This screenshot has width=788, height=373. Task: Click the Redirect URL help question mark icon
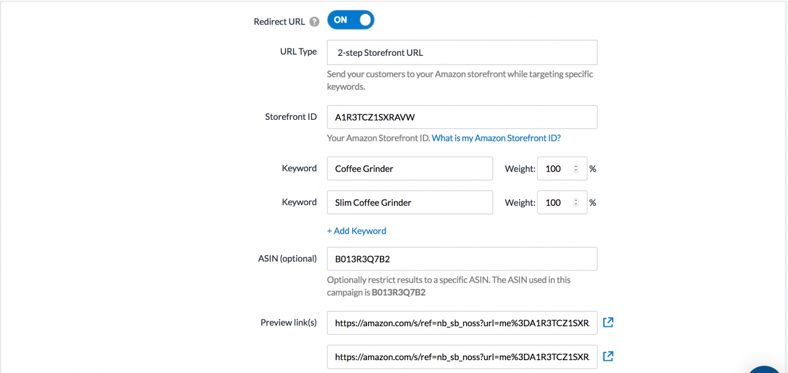coord(315,22)
